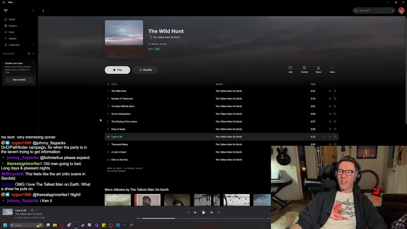This screenshot has width=407, height=229.
Task: Open the user profile avatar menu
Action: point(401,10)
